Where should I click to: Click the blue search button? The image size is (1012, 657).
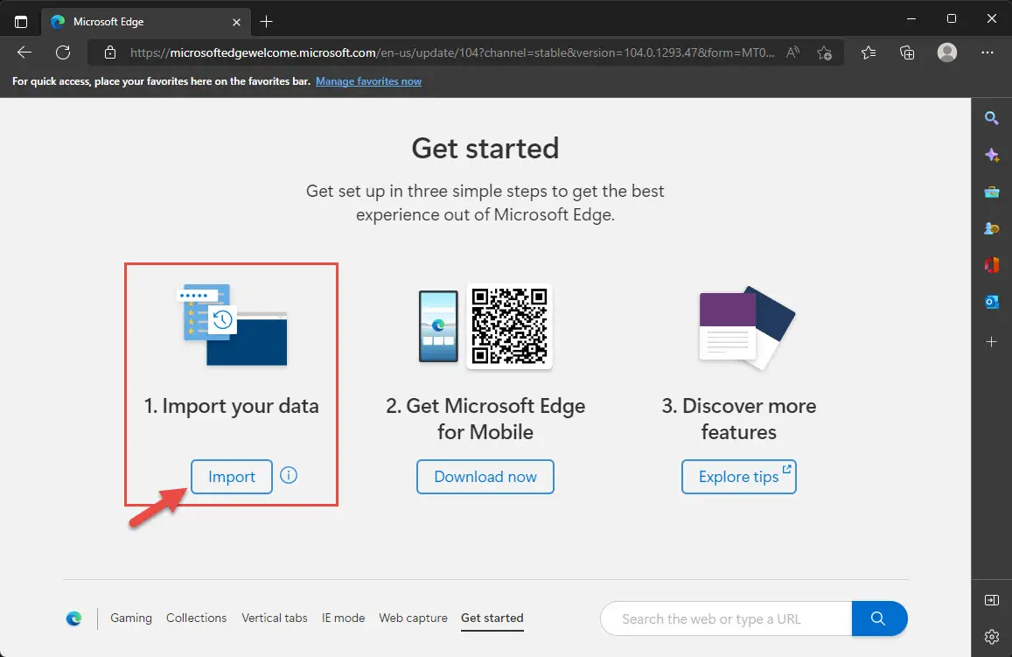pos(879,619)
